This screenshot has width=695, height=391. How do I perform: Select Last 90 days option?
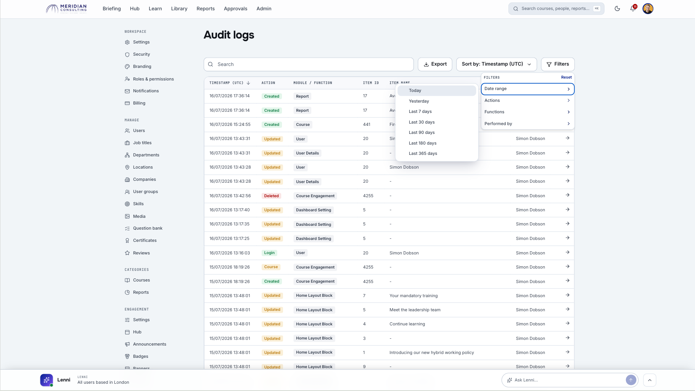[x=437, y=132]
